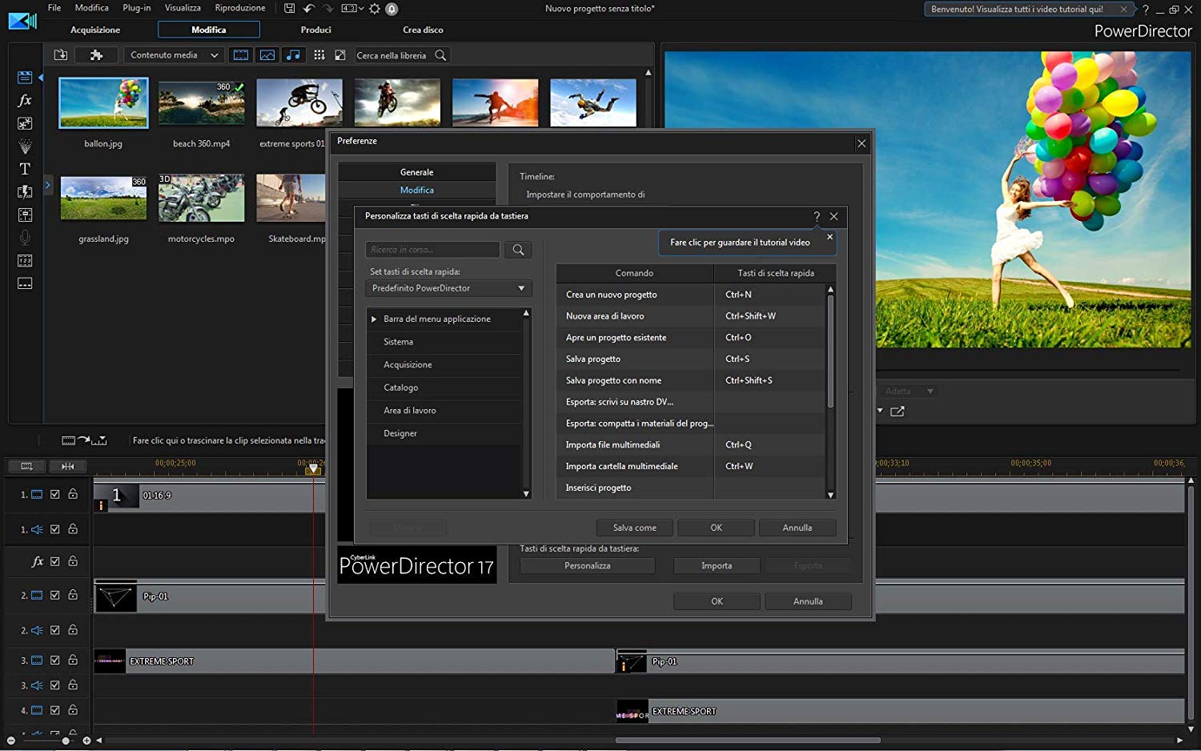Toggle the fx track enable checkbox
The height and width of the screenshot is (751, 1201).
pos(55,561)
